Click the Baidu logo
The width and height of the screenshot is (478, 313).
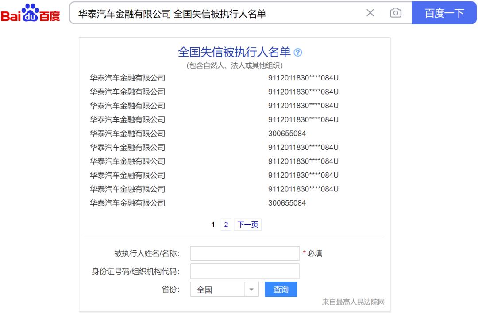point(31,13)
